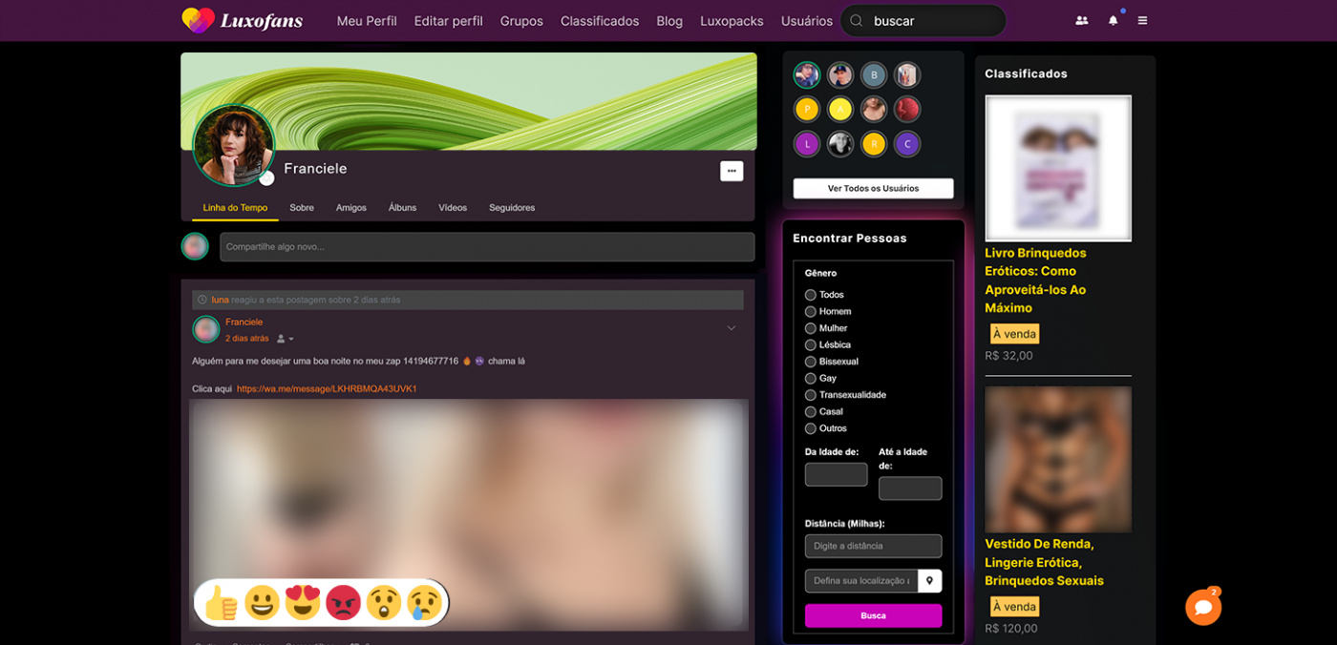Switch to the Vídeos tab

pos(453,208)
